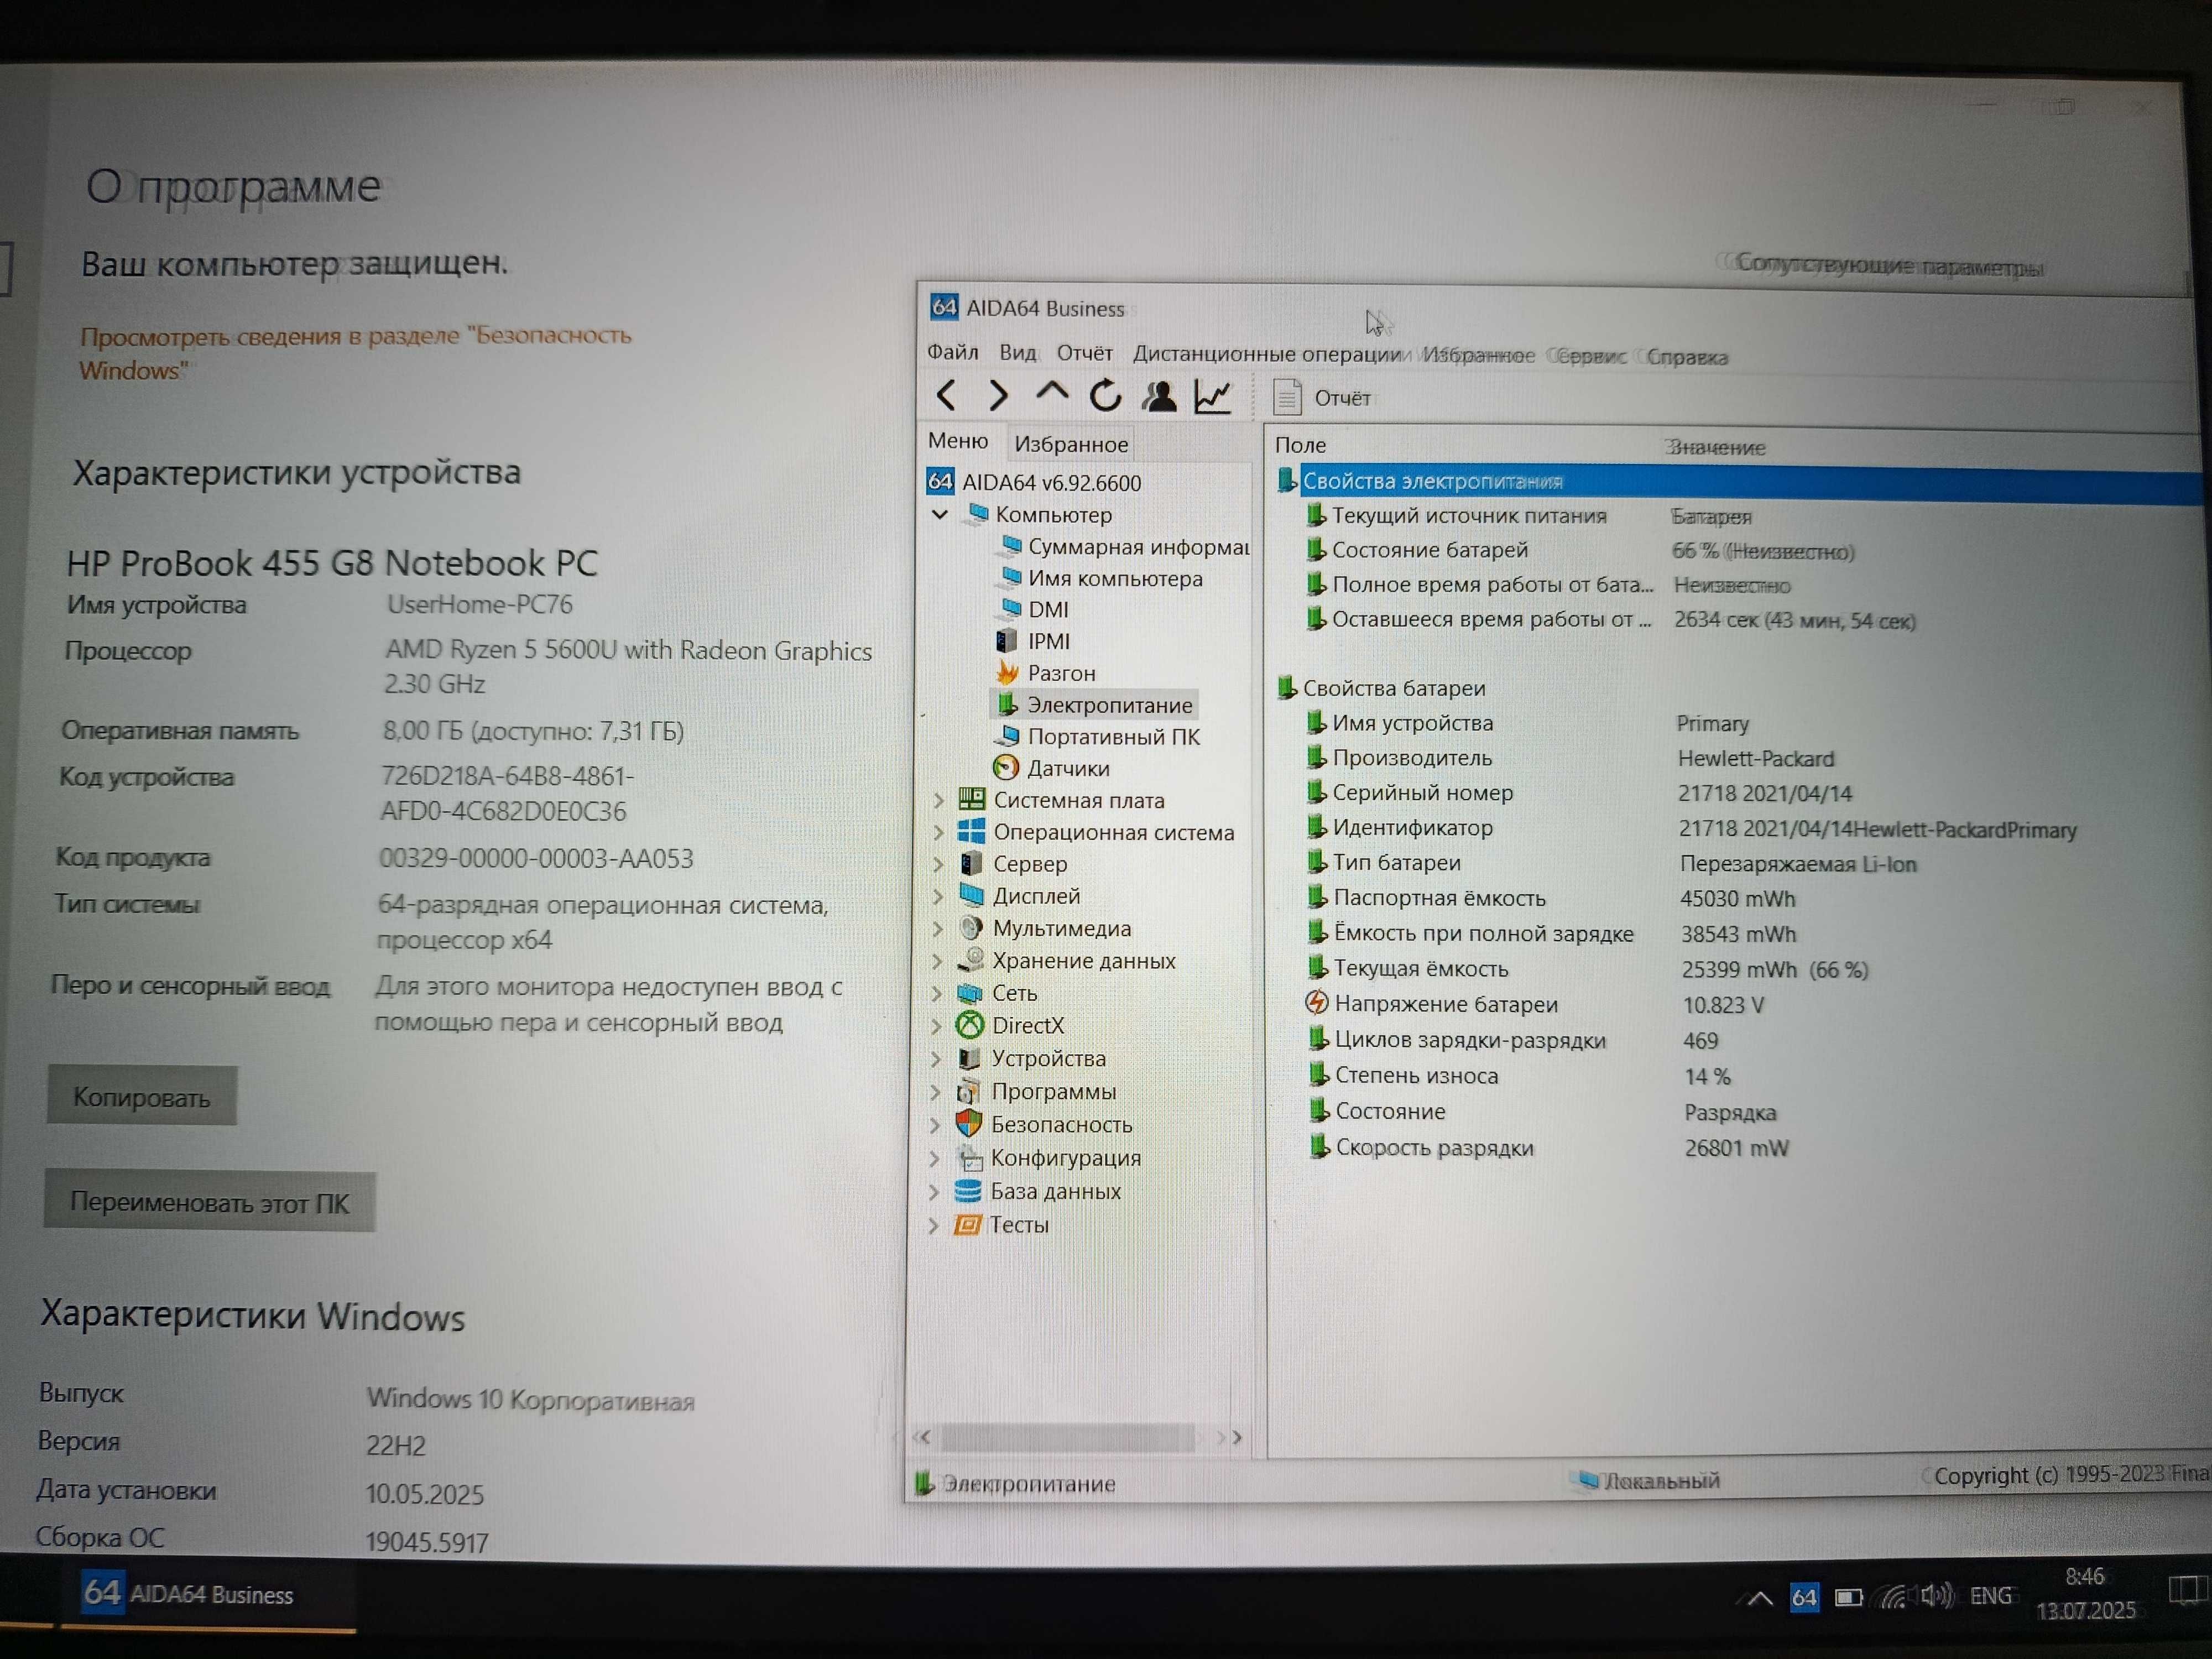Click AIDA64 Business taskbar button
This screenshot has width=2212, height=1659.
[208, 1594]
